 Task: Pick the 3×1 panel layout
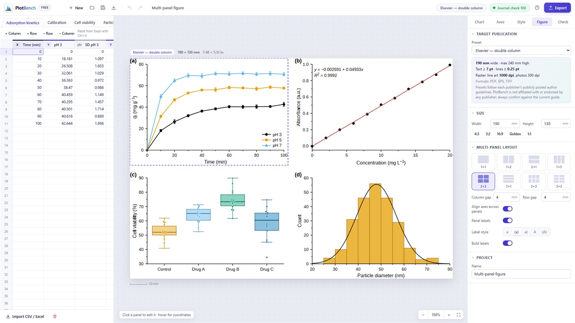(508, 181)
